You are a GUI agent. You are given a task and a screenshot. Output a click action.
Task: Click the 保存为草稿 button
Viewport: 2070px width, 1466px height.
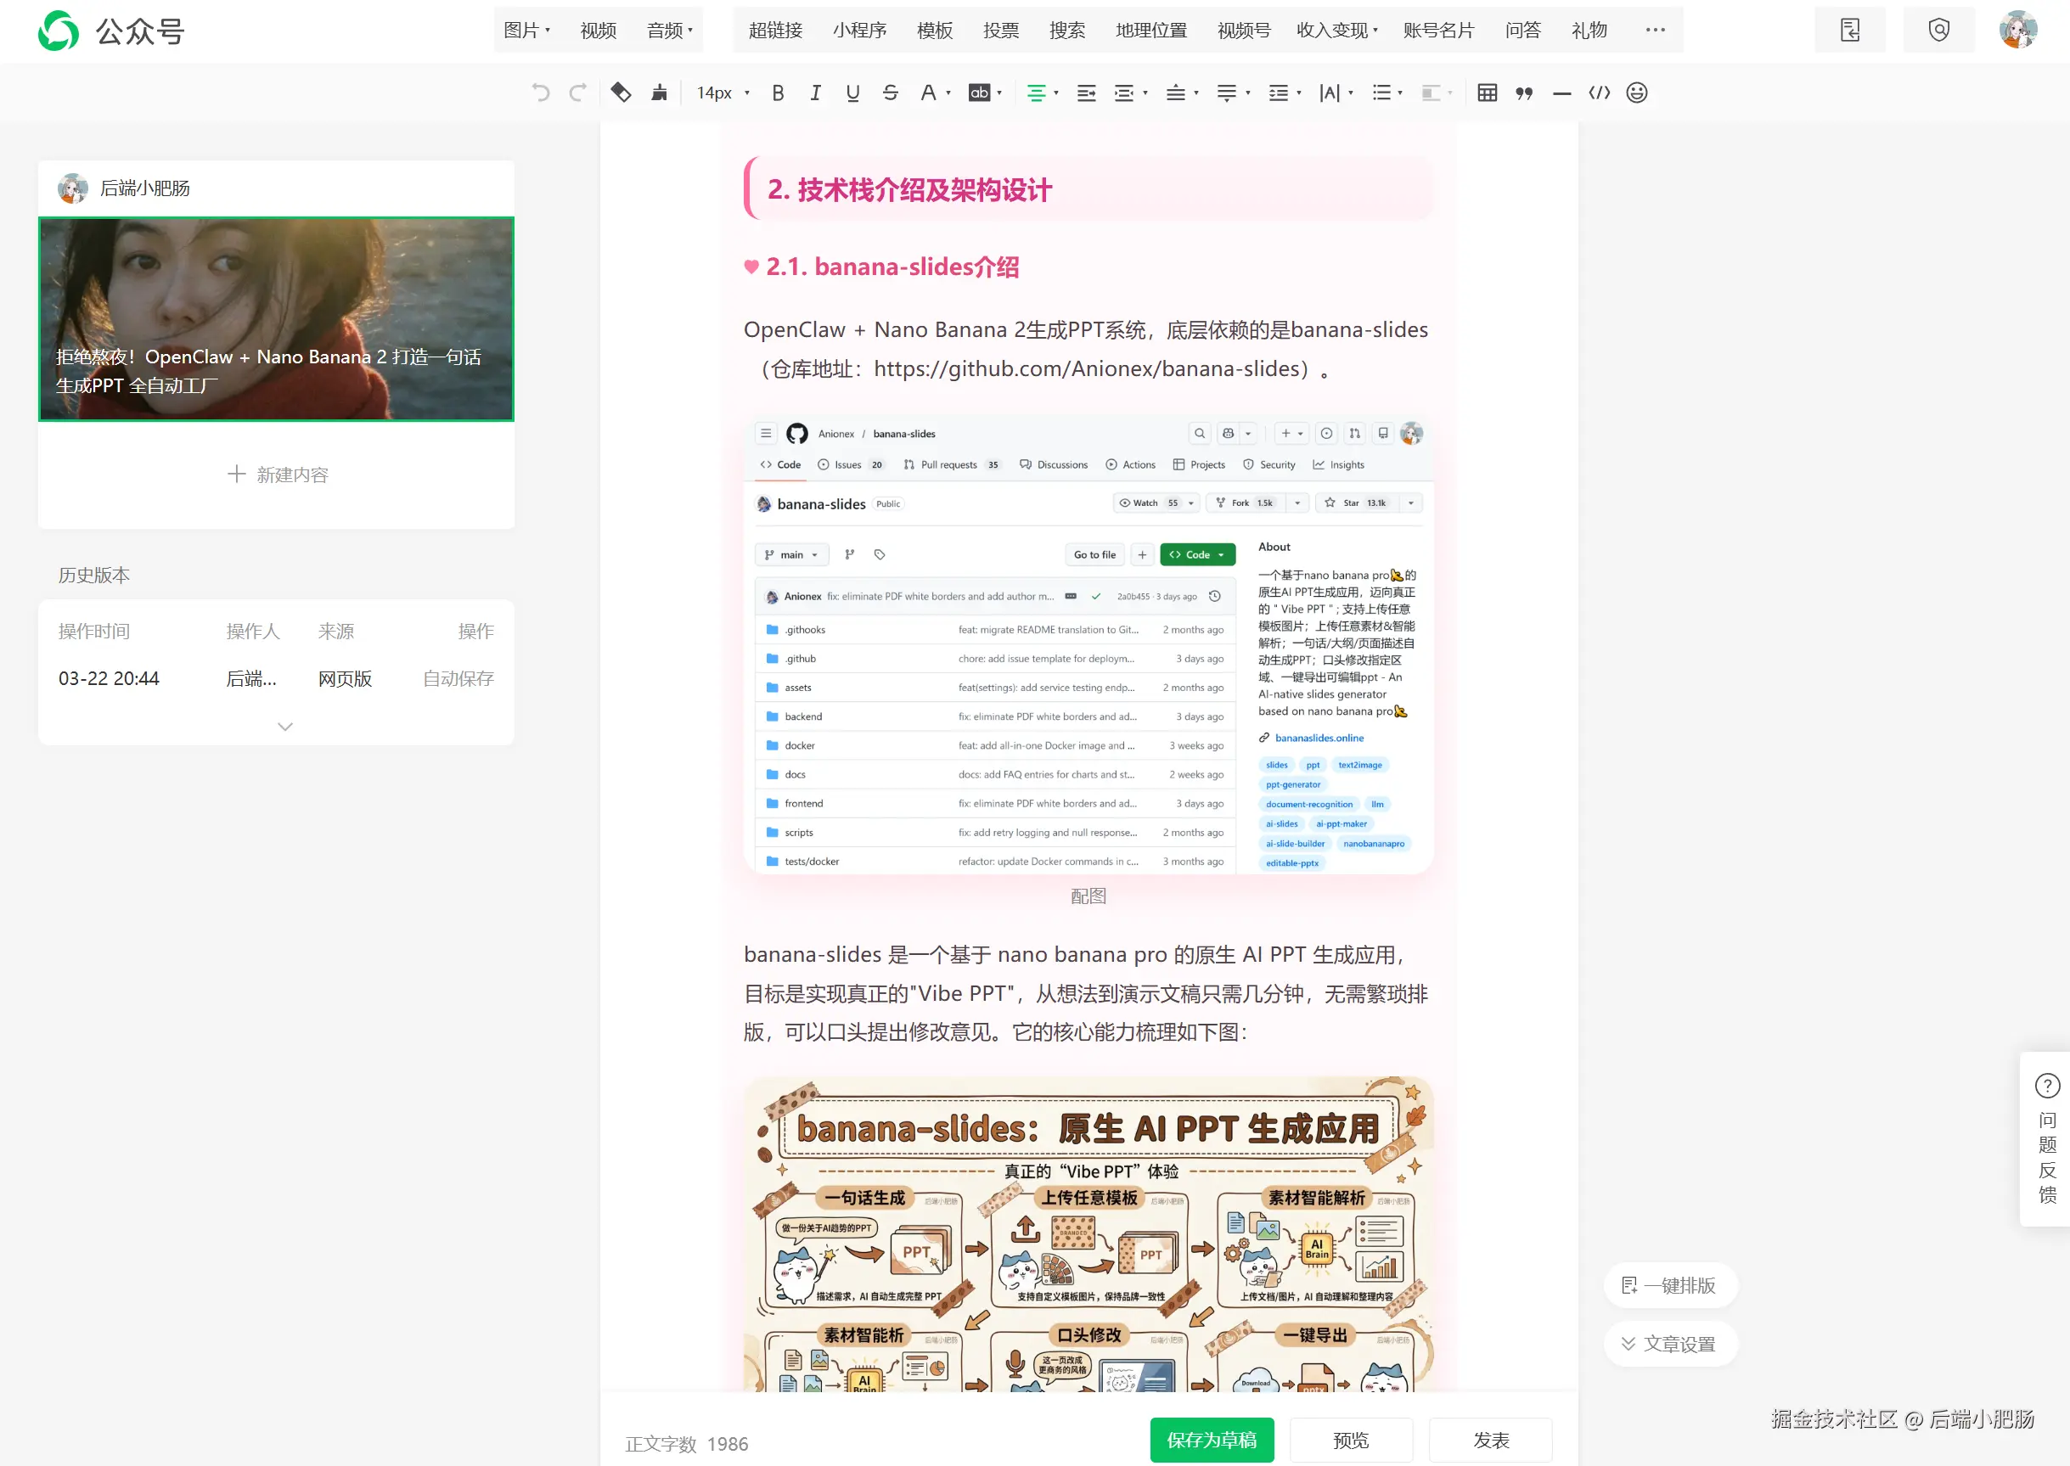pos(1211,1439)
